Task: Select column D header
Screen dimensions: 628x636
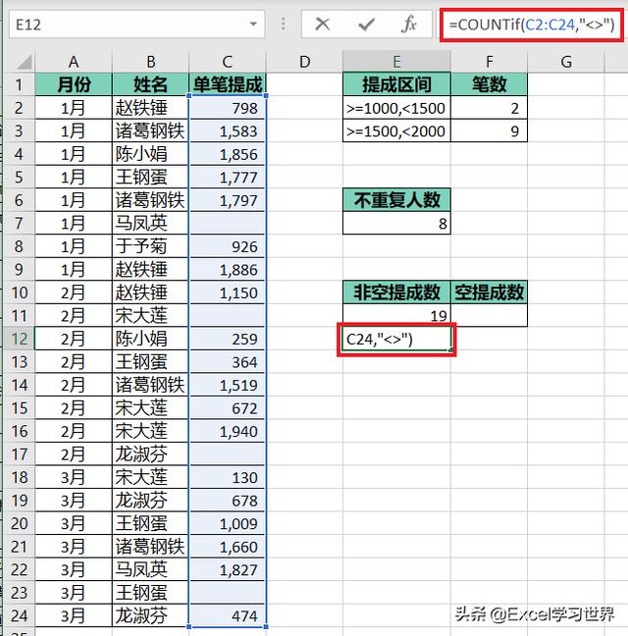Action: pos(304,62)
